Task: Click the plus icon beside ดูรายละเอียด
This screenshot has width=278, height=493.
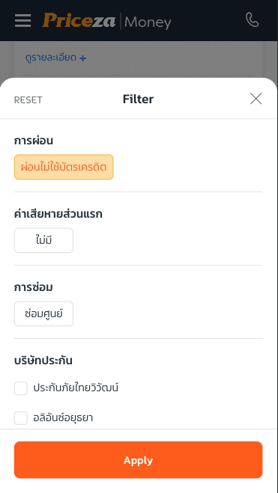Action: [x=83, y=58]
